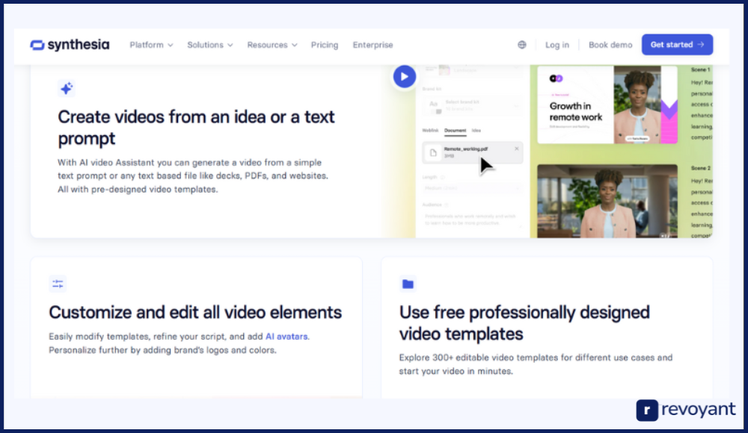
Task: Open the Scene 2 office avatar thumbnail
Action: (x=607, y=201)
